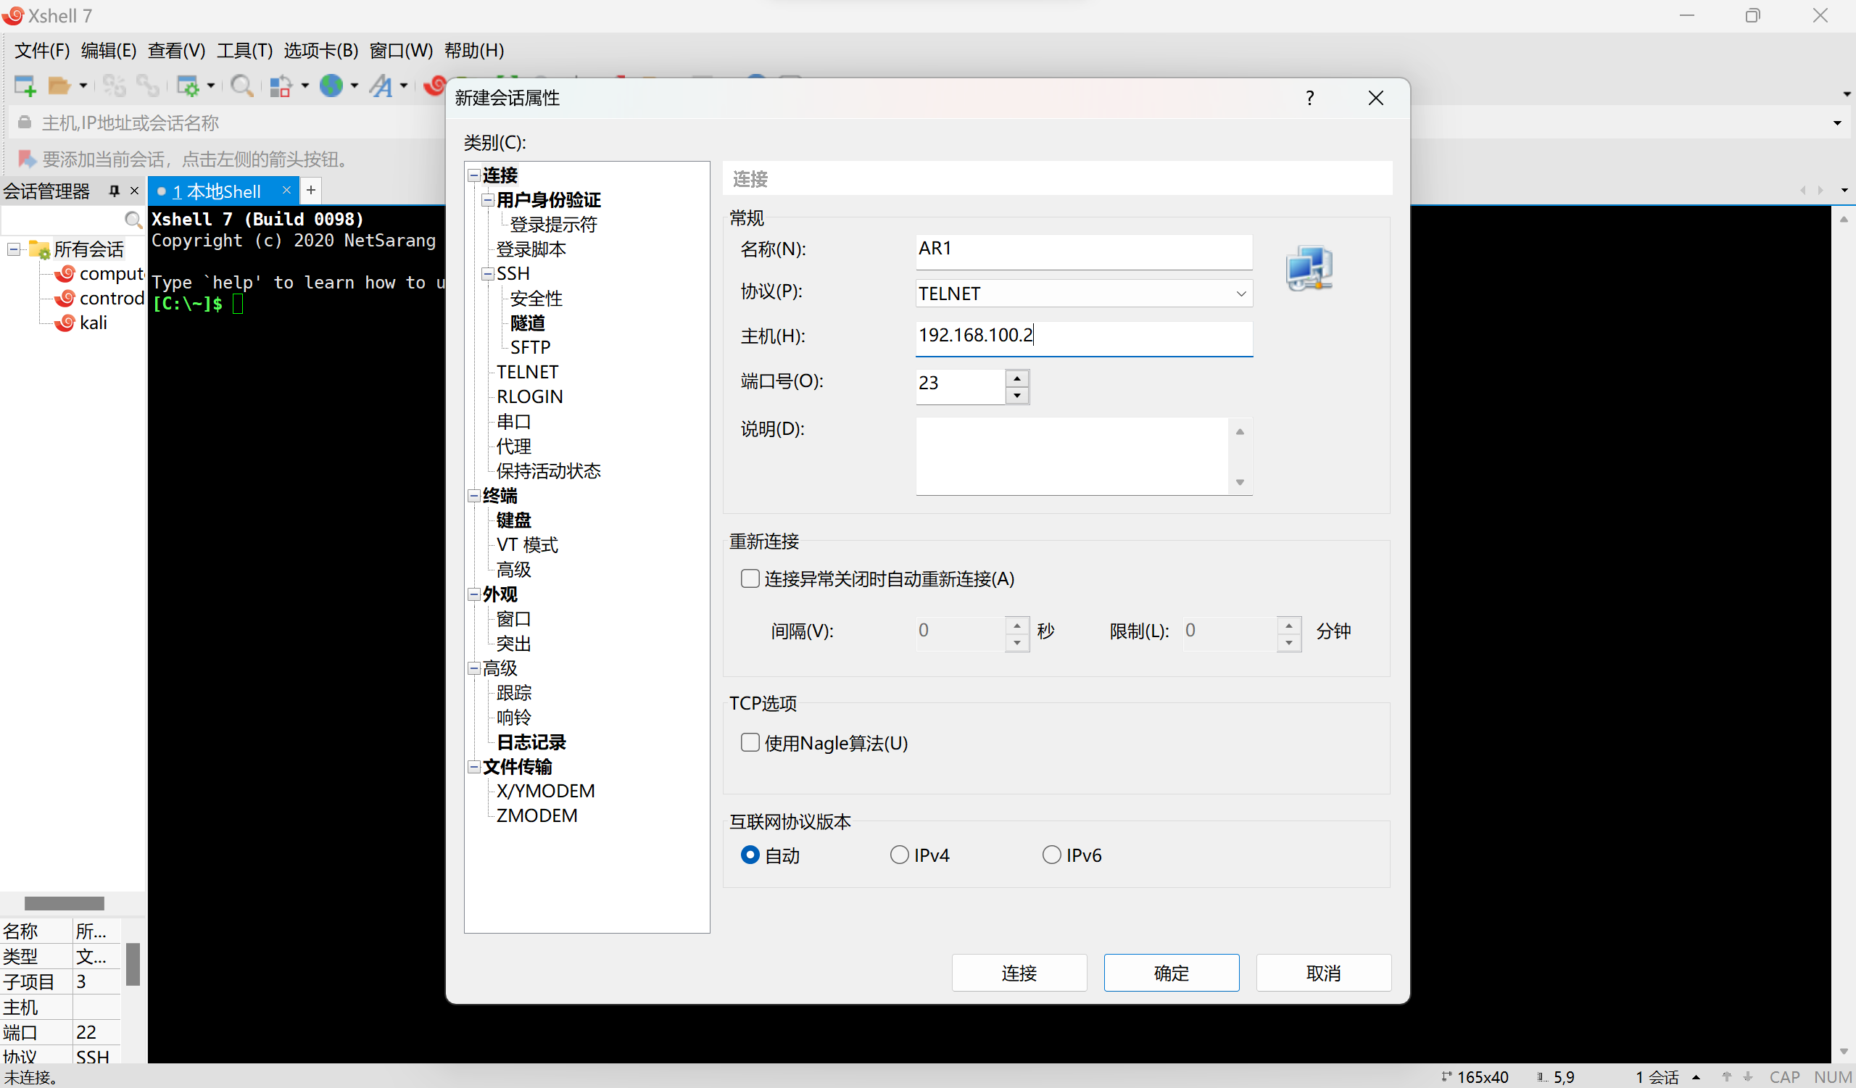Click the host field containing 192.168.100.2
The height and width of the screenshot is (1088, 1856).
click(1082, 336)
